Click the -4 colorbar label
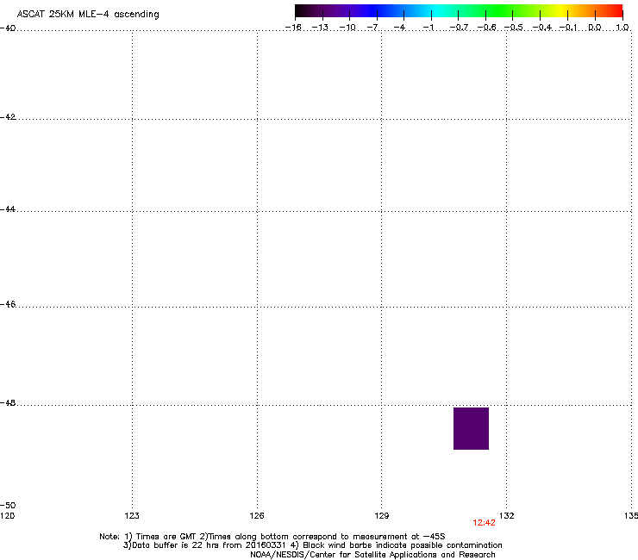 (x=399, y=28)
